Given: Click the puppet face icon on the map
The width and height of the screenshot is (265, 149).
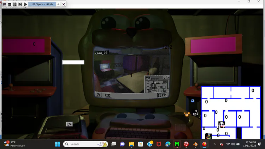Looking at the screenshot, I should (x=222, y=125).
